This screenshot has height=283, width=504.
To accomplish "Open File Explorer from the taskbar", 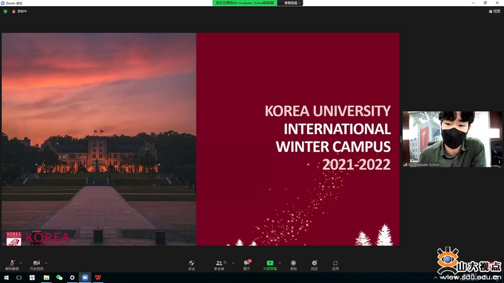I will (46, 277).
